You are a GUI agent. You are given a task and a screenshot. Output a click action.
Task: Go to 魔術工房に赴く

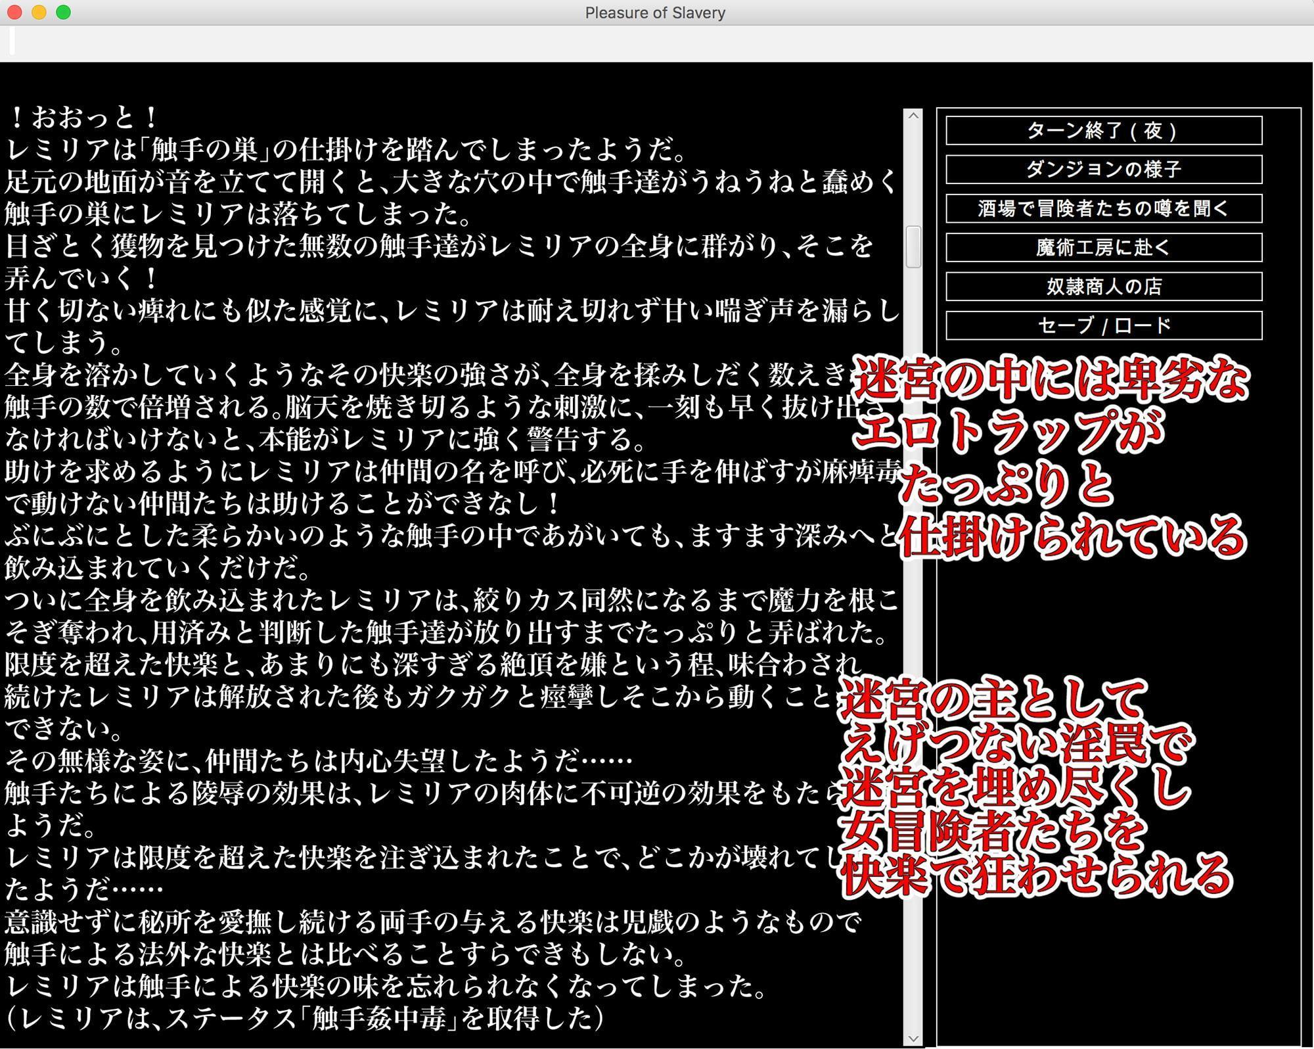click(x=1103, y=247)
